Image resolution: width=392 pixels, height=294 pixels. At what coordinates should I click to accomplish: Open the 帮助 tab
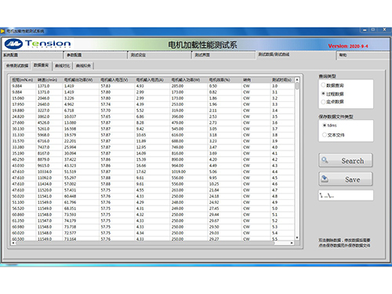click(x=363, y=55)
